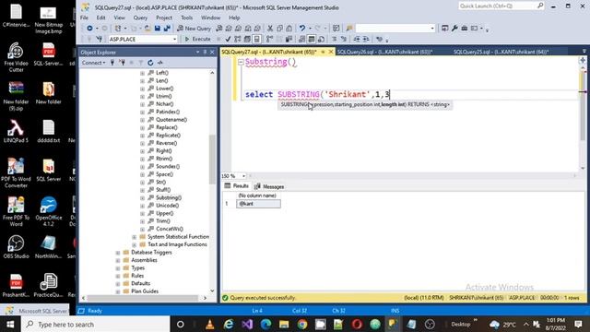Click the Save file icon
This screenshot has width=590, height=332.
[158, 29]
